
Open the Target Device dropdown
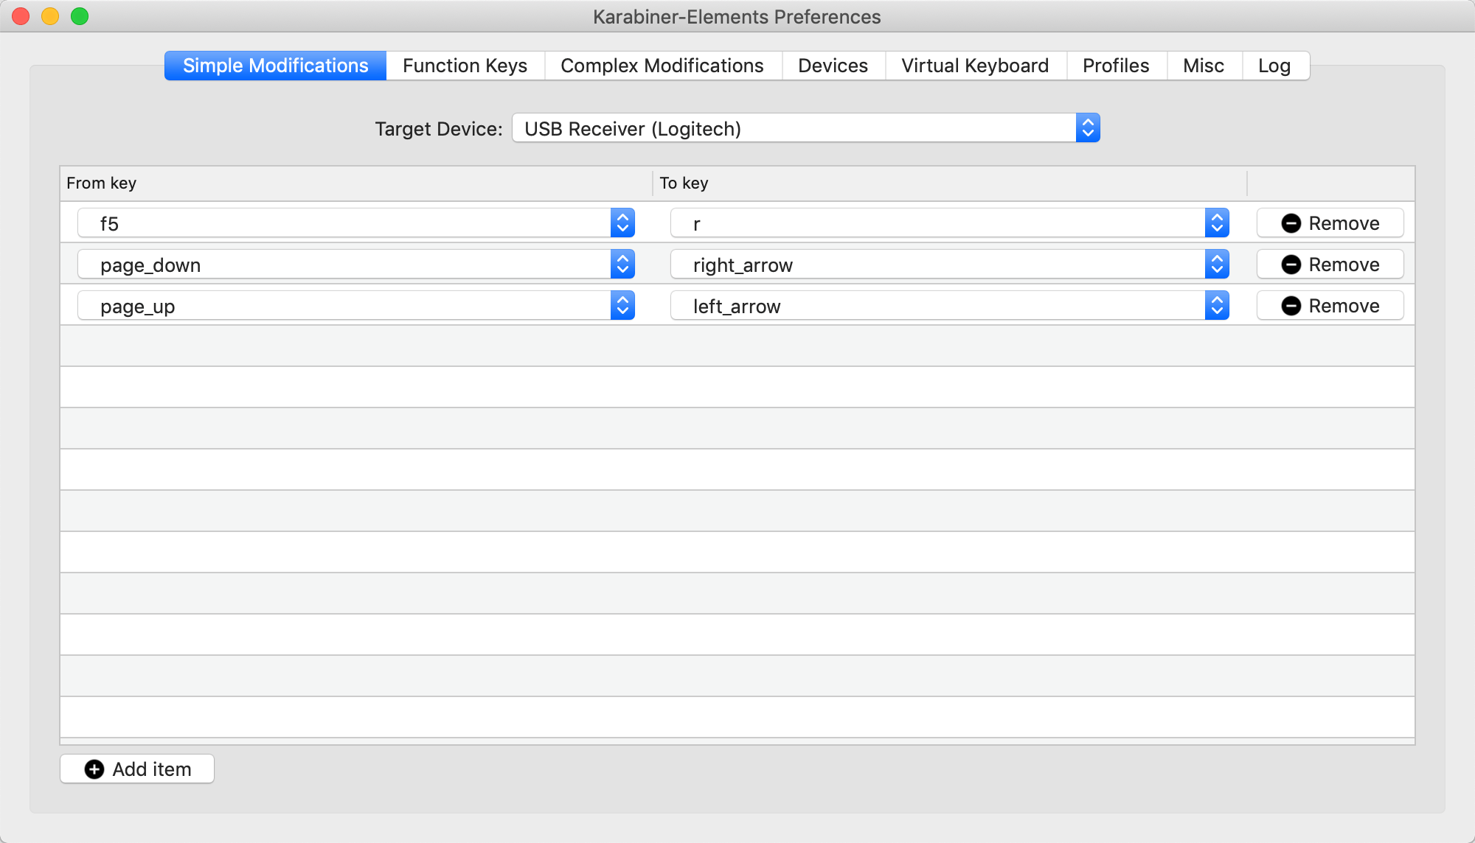(805, 128)
